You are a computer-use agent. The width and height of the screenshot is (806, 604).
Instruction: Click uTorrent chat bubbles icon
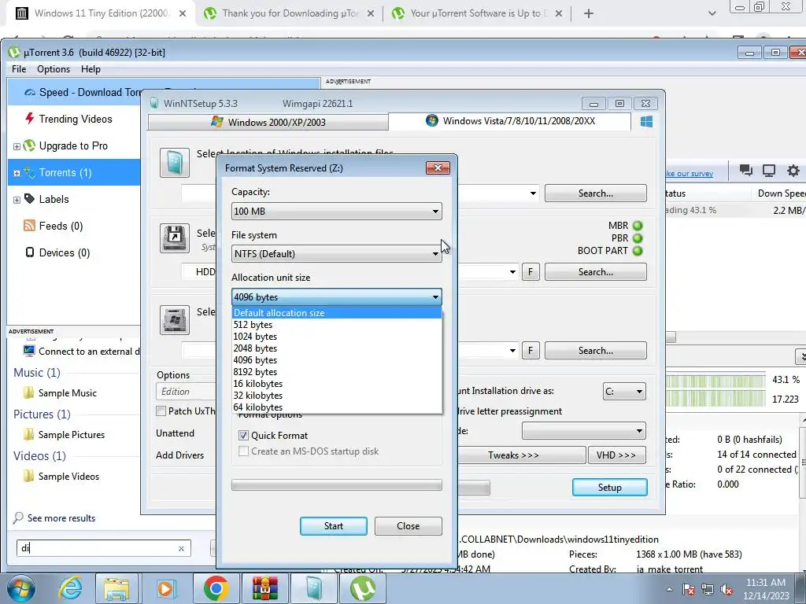point(746,171)
